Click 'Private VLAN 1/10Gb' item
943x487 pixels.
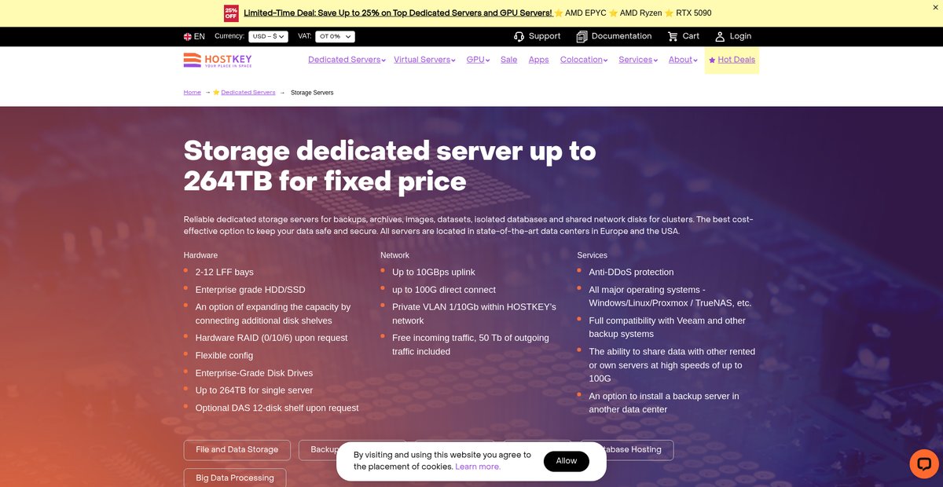tap(474, 314)
